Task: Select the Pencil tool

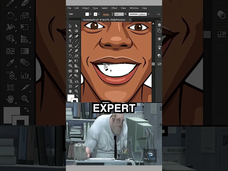Action: [70, 51]
